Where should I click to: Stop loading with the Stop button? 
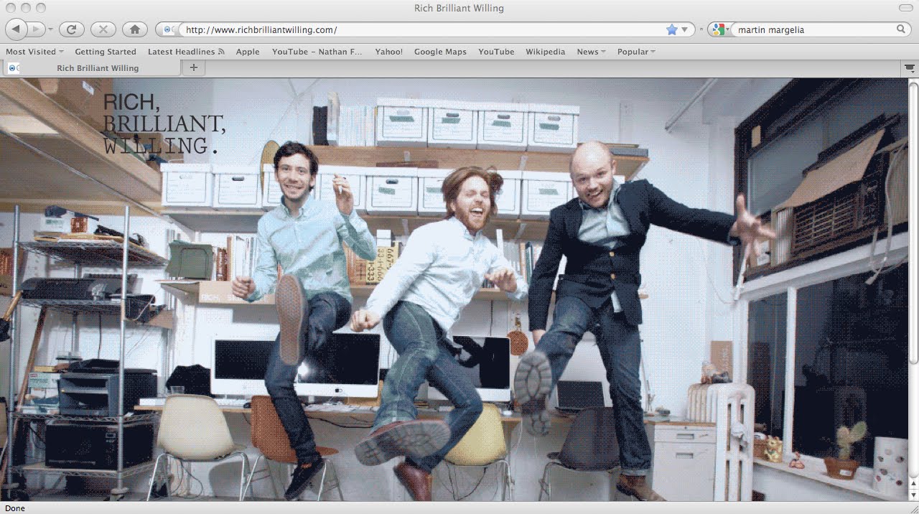pyautogui.click(x=103, y=29)
